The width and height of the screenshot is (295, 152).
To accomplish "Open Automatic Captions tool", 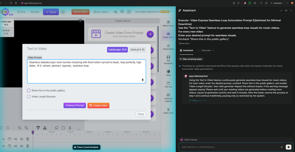I will (x=168, y=97).
